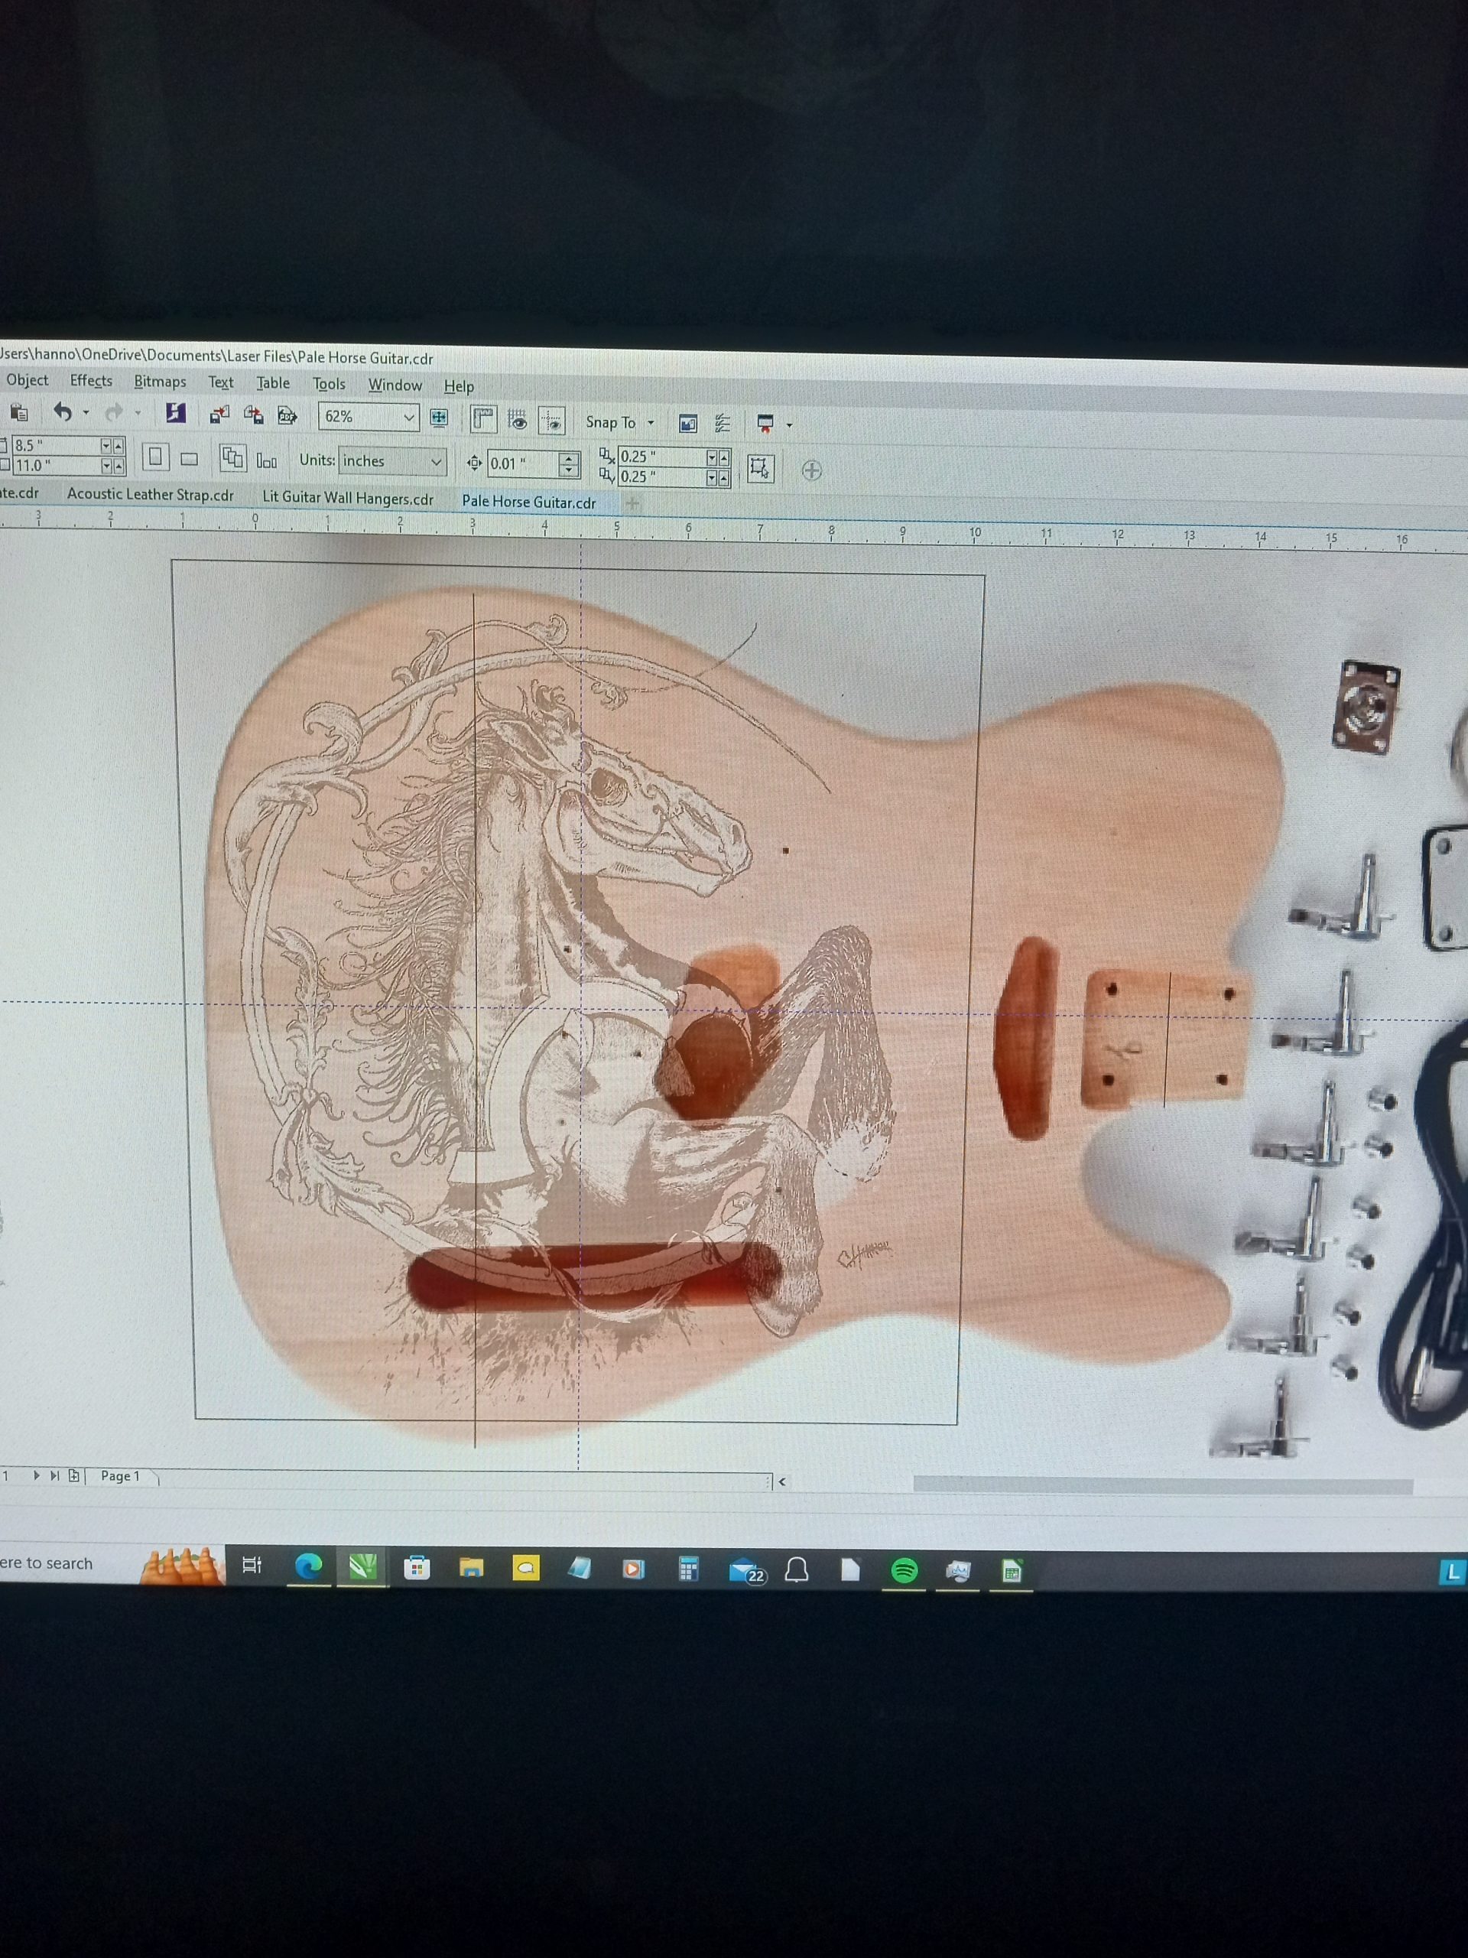Go to the next page arrow
Viewport: 1468px width, 1958px height.
tap(36, 1475)
